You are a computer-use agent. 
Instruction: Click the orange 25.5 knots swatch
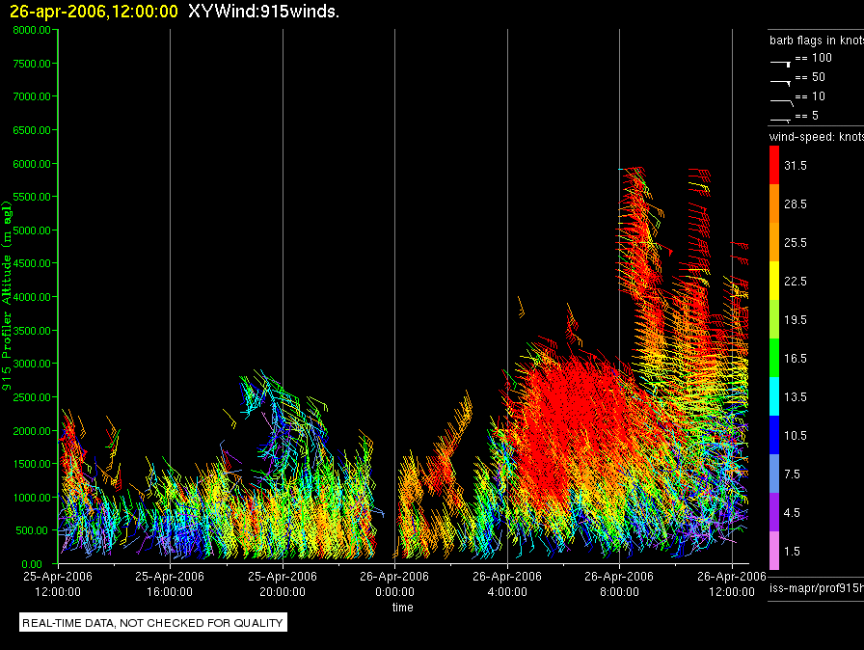774,242
